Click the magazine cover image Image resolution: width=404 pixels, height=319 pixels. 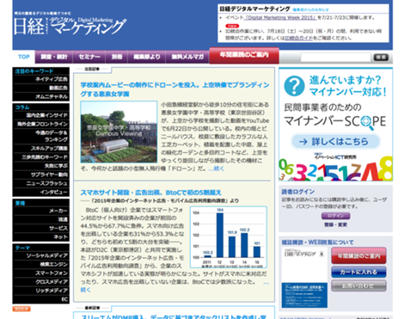click(x=304, y=278)
